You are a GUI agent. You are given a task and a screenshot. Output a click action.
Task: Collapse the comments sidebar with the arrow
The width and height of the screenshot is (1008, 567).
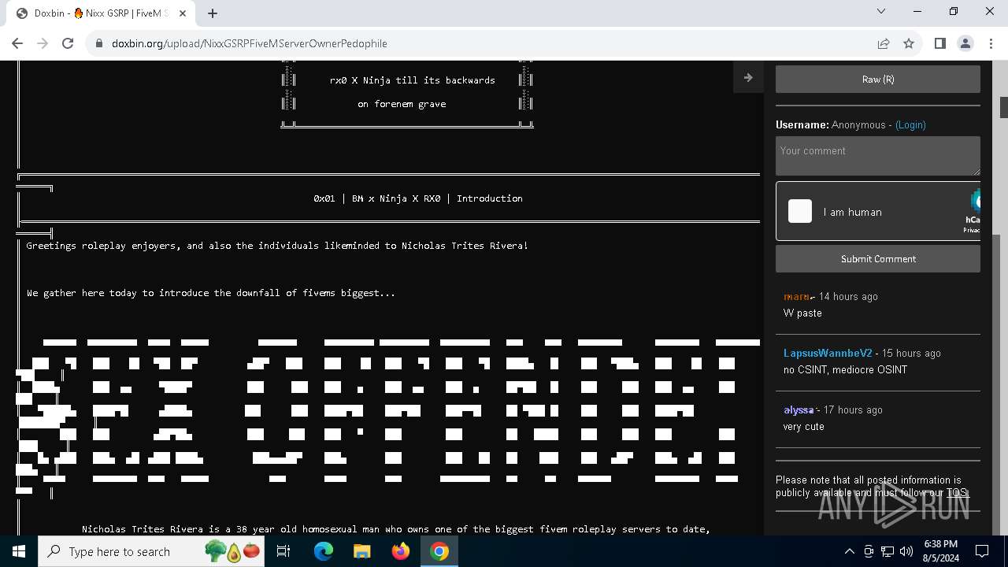(x=748, y=77)
